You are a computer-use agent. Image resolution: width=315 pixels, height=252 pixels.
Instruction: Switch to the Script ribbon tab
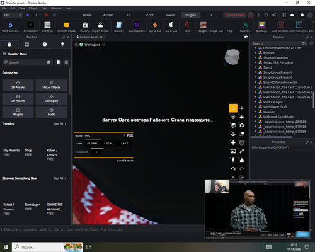[149, 15]
